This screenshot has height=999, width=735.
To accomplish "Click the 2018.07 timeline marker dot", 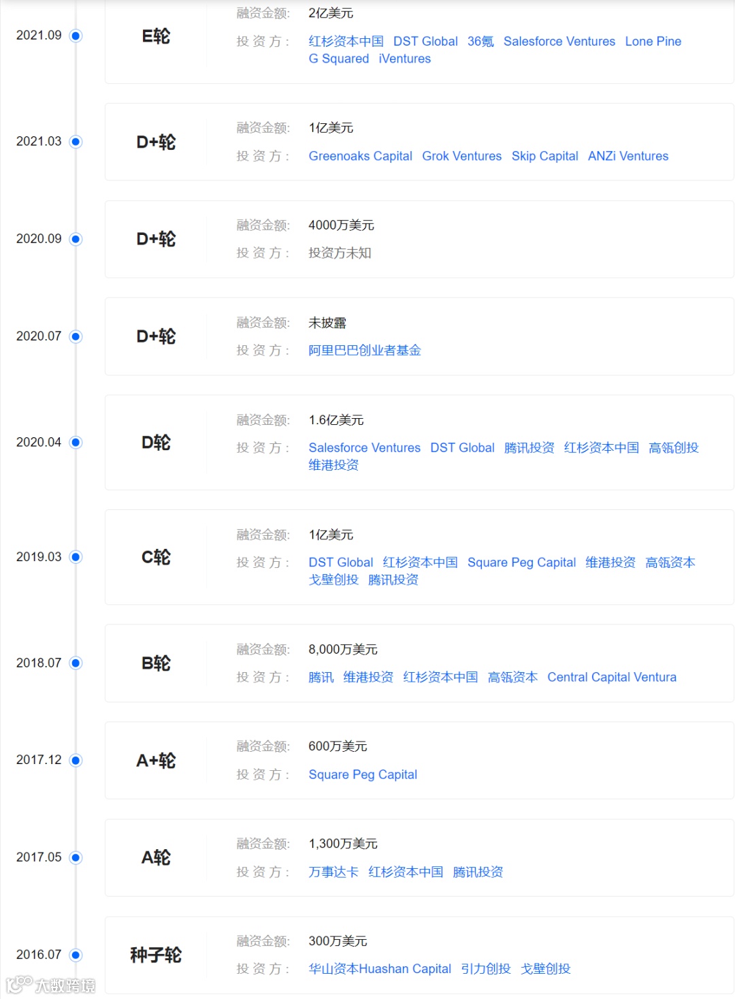I will coord(76,663).
